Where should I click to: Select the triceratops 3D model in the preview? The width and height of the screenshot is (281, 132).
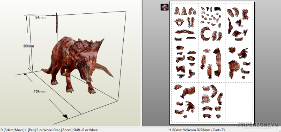pyautogui.click(x=78, y=65)
